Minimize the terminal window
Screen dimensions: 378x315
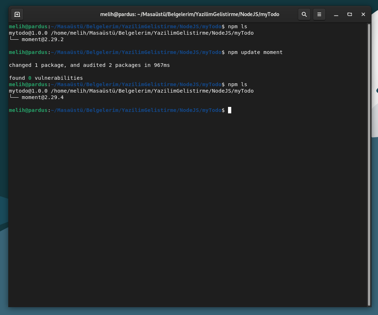pos(336,14)
